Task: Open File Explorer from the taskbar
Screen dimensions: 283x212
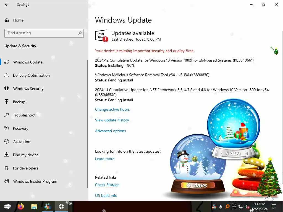Action: pos(34,206)
